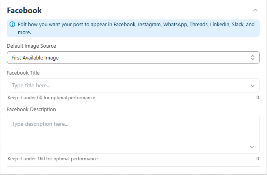Click the info icon in blue notice

coord(12,24)
